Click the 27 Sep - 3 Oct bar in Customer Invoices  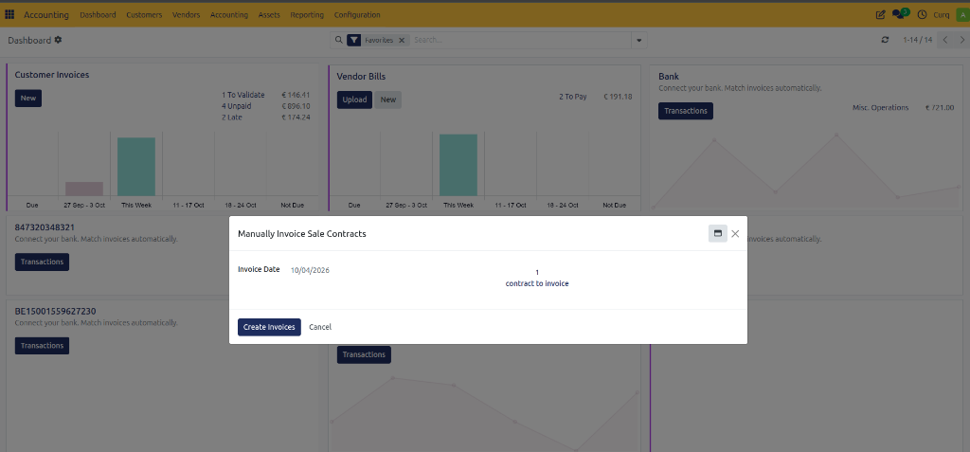point(84,189)
